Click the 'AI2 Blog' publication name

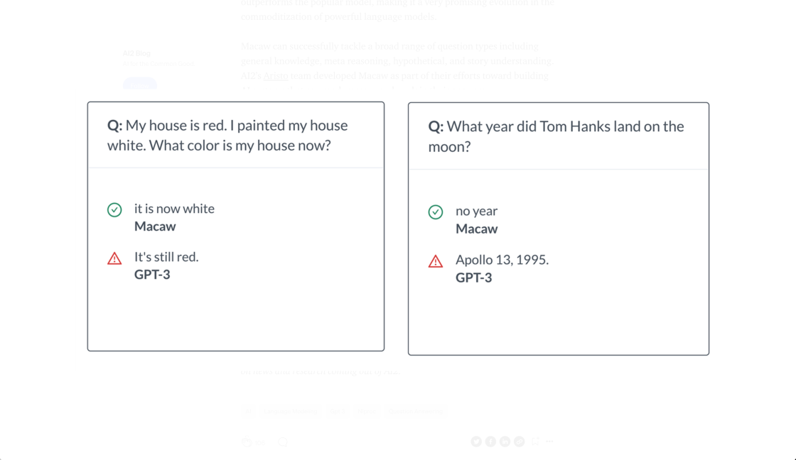136,53
